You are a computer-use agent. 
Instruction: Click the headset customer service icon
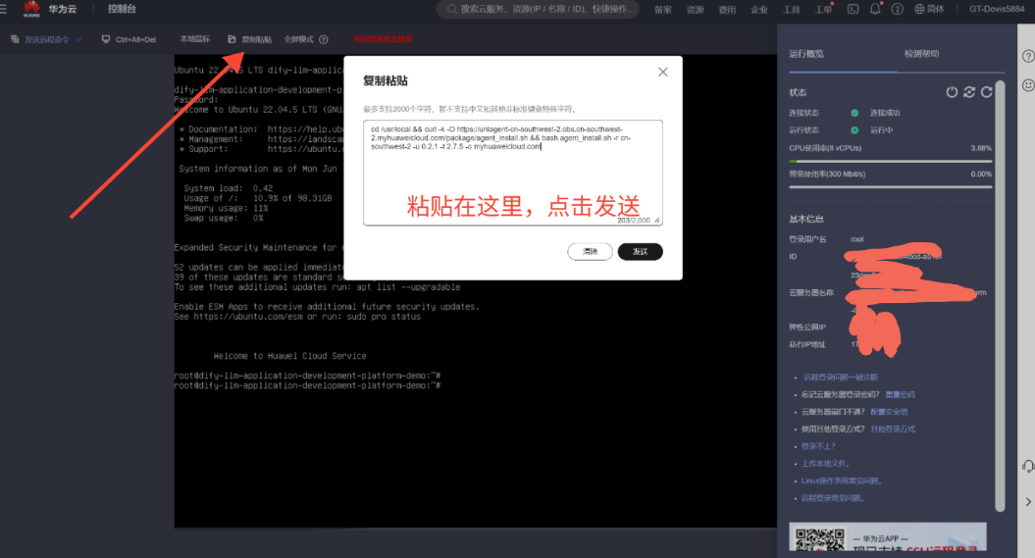(x=1027, y=466)
